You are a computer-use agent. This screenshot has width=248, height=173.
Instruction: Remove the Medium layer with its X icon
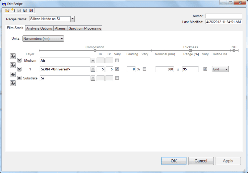[19, 61]
